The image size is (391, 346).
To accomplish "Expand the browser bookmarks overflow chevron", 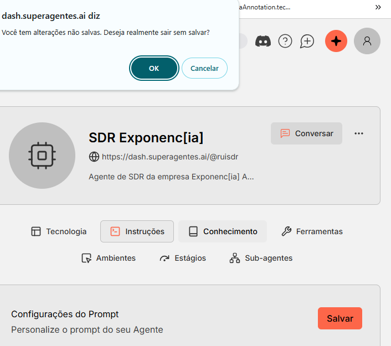I will point(378,7).
